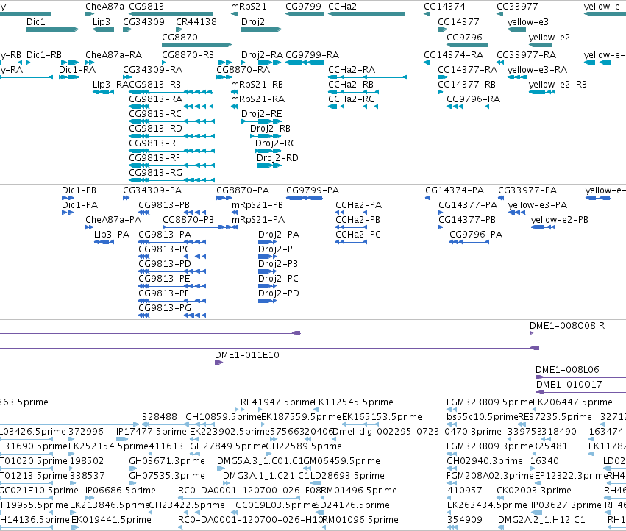Click the CheA87a gene label
The height and width of the screenshot is (531, 626).
(x=104, y=7)
